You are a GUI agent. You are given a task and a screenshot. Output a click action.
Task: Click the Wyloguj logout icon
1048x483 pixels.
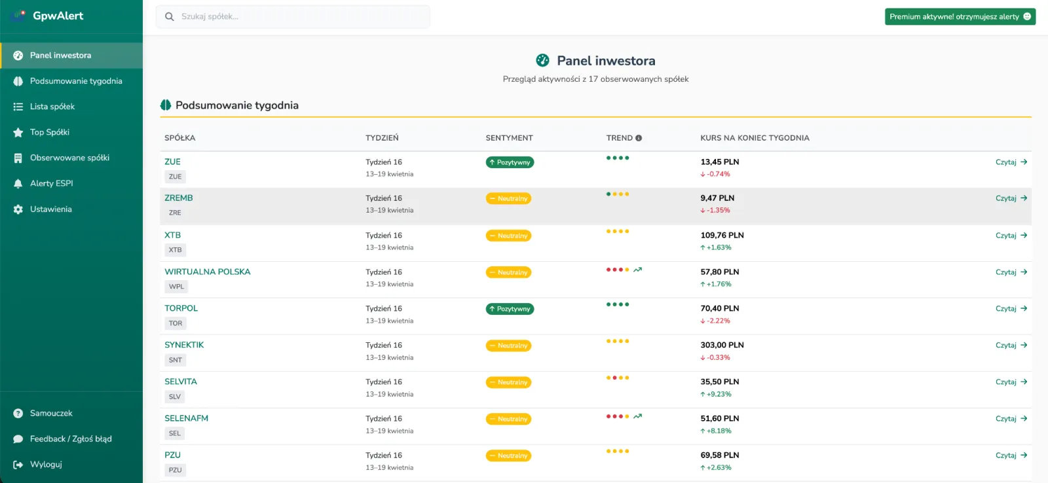tap(18, 465)
